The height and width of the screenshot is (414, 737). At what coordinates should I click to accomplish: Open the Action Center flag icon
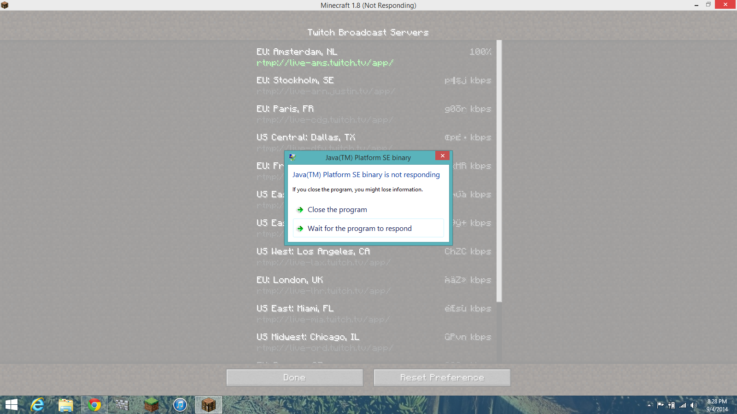point(661,405)
